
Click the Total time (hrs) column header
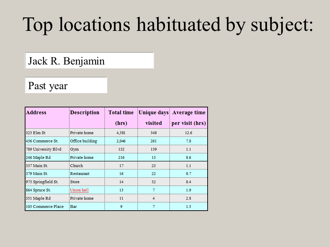[121, 117]
